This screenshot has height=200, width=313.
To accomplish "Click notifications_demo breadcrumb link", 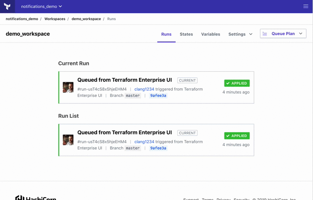I will pyautogui.click(x=22, y=19).
